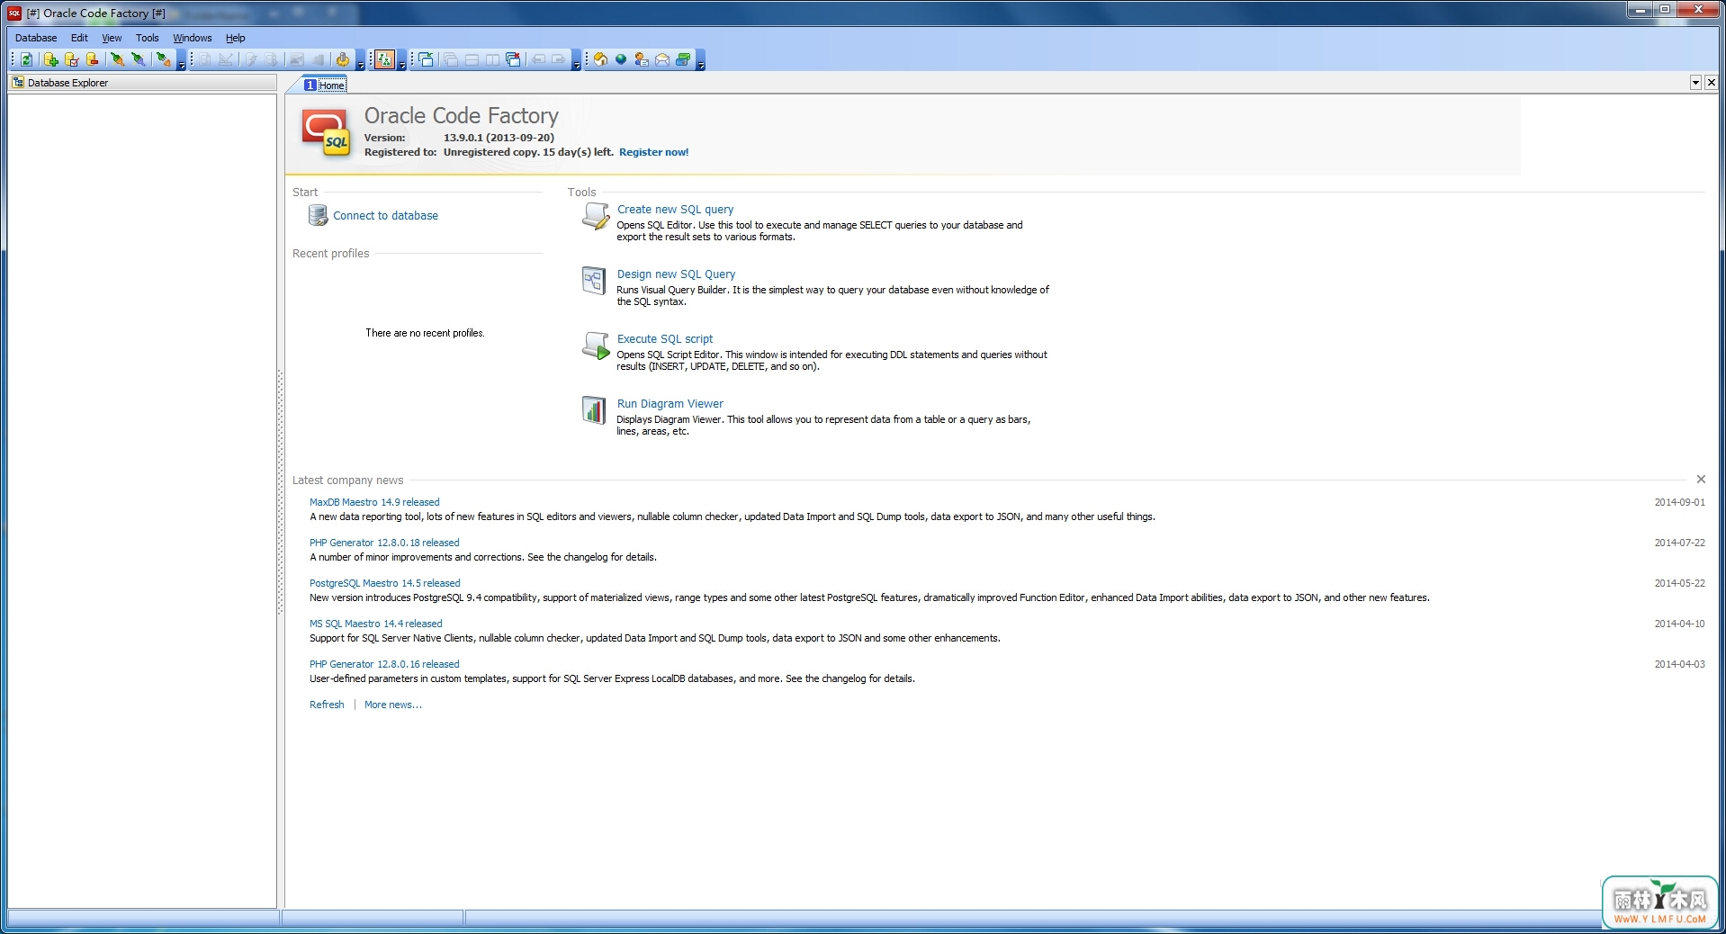This screenshot has width=1726, height=934.
Task: Click the Execute SQL script icon
Action: click(x=596, y=346)
